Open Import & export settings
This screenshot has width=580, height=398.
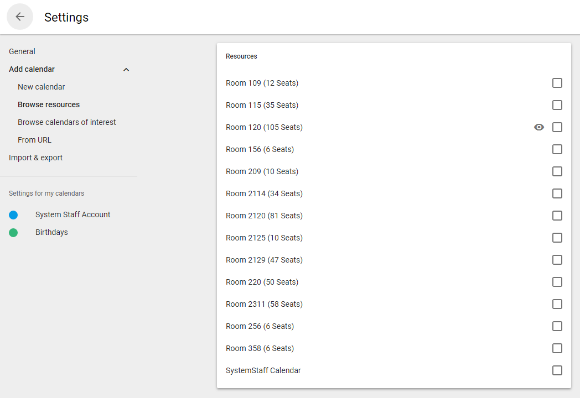(x=35, y=158)
